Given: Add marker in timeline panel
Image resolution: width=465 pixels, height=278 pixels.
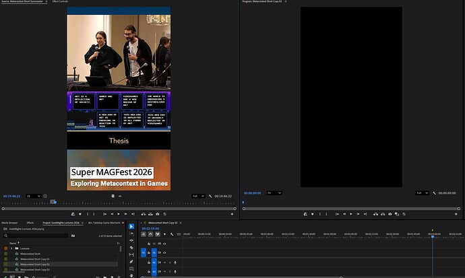Looking at the screenshot, I should pyautogui.click(x=164, y=234).
